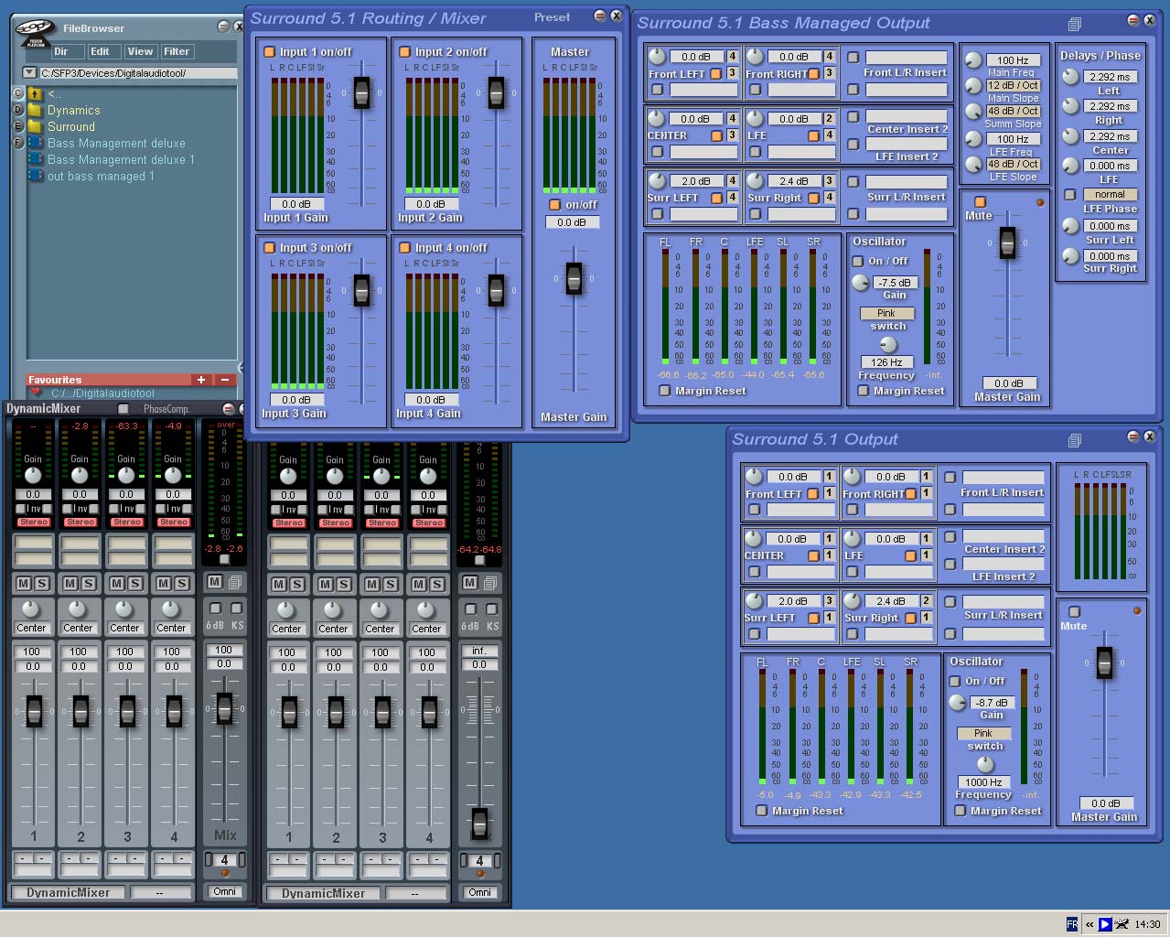This screenshot has width=1170, height=937.
Task: Toggle the Master on/off switch in Routing Mixer
Action: 554,205
